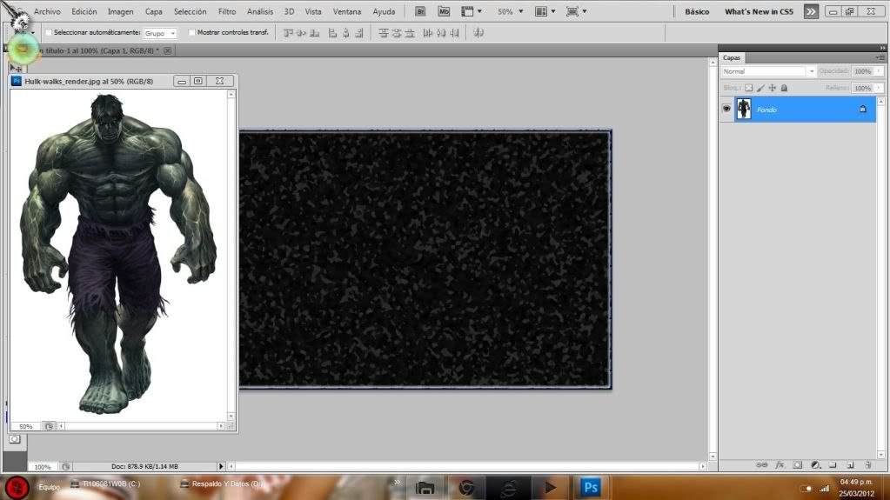Click the align horizontal centers icon
This screenshot has width=890, height=500.
pos(345,33)
